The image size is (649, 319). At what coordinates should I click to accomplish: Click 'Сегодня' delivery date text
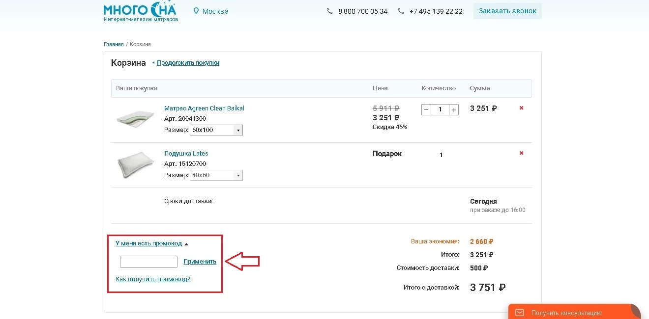[x=483, y=201]
